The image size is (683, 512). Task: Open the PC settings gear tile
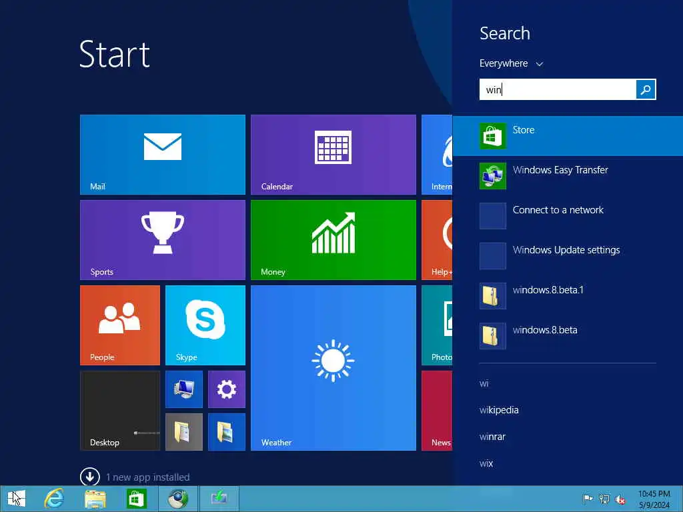[227, 389]
